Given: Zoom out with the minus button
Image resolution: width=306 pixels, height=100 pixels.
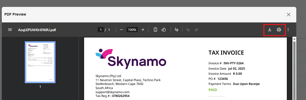Looking at the screenshot, I should [x=121, y=30].
